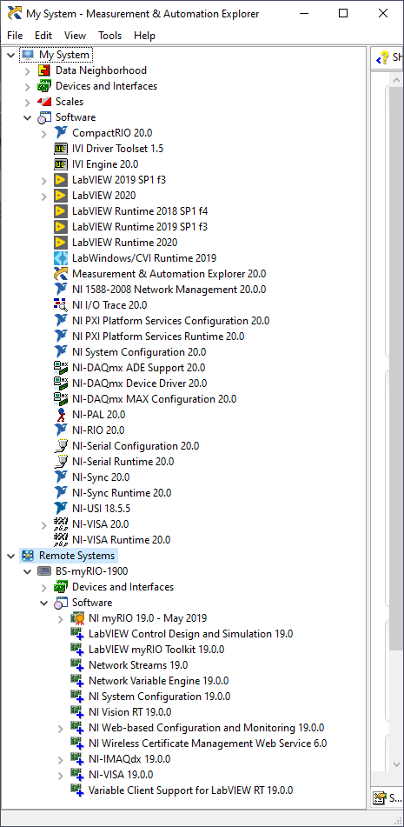Viewport: 404px width, 827px height.
Task: Click the LabWindows/CVI Runtime 2019 icon
Action: pyautogui.click(x=61, y=258)
